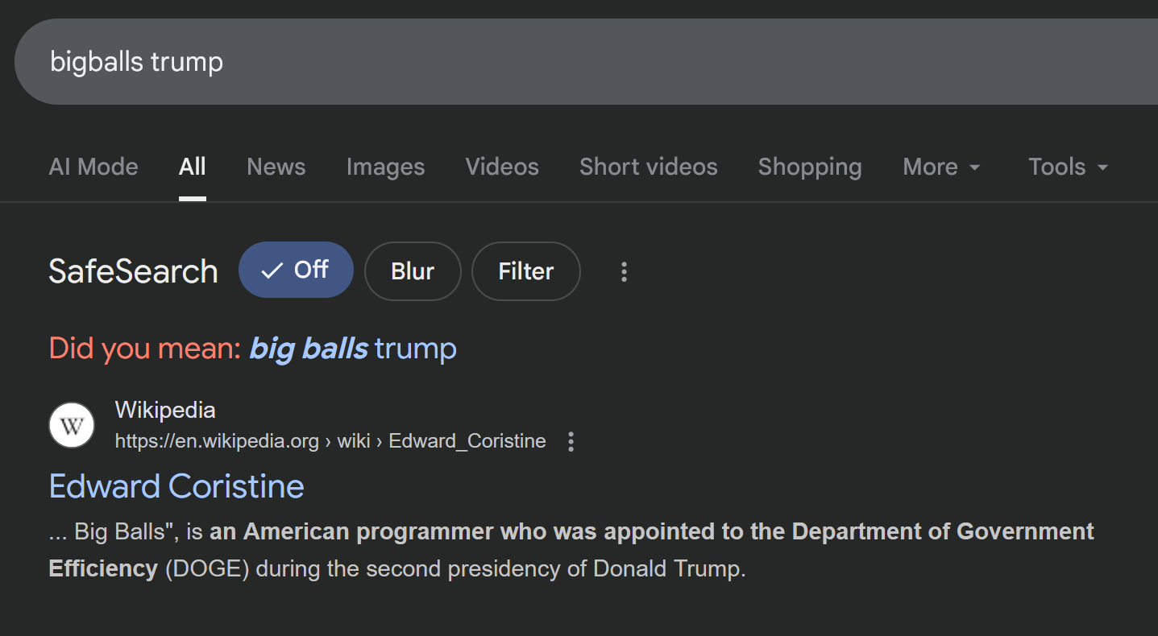Open three-dot menu beside the Wikipedia result URL
The height and width of the screenshot is (636, 1158).
tap(571, 441)
